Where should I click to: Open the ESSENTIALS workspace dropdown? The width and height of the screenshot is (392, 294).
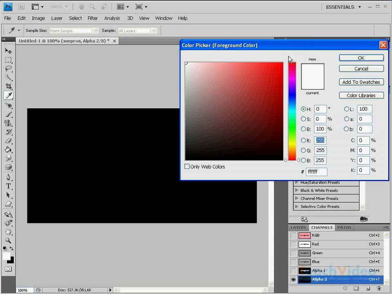click(x=343, y=7)
